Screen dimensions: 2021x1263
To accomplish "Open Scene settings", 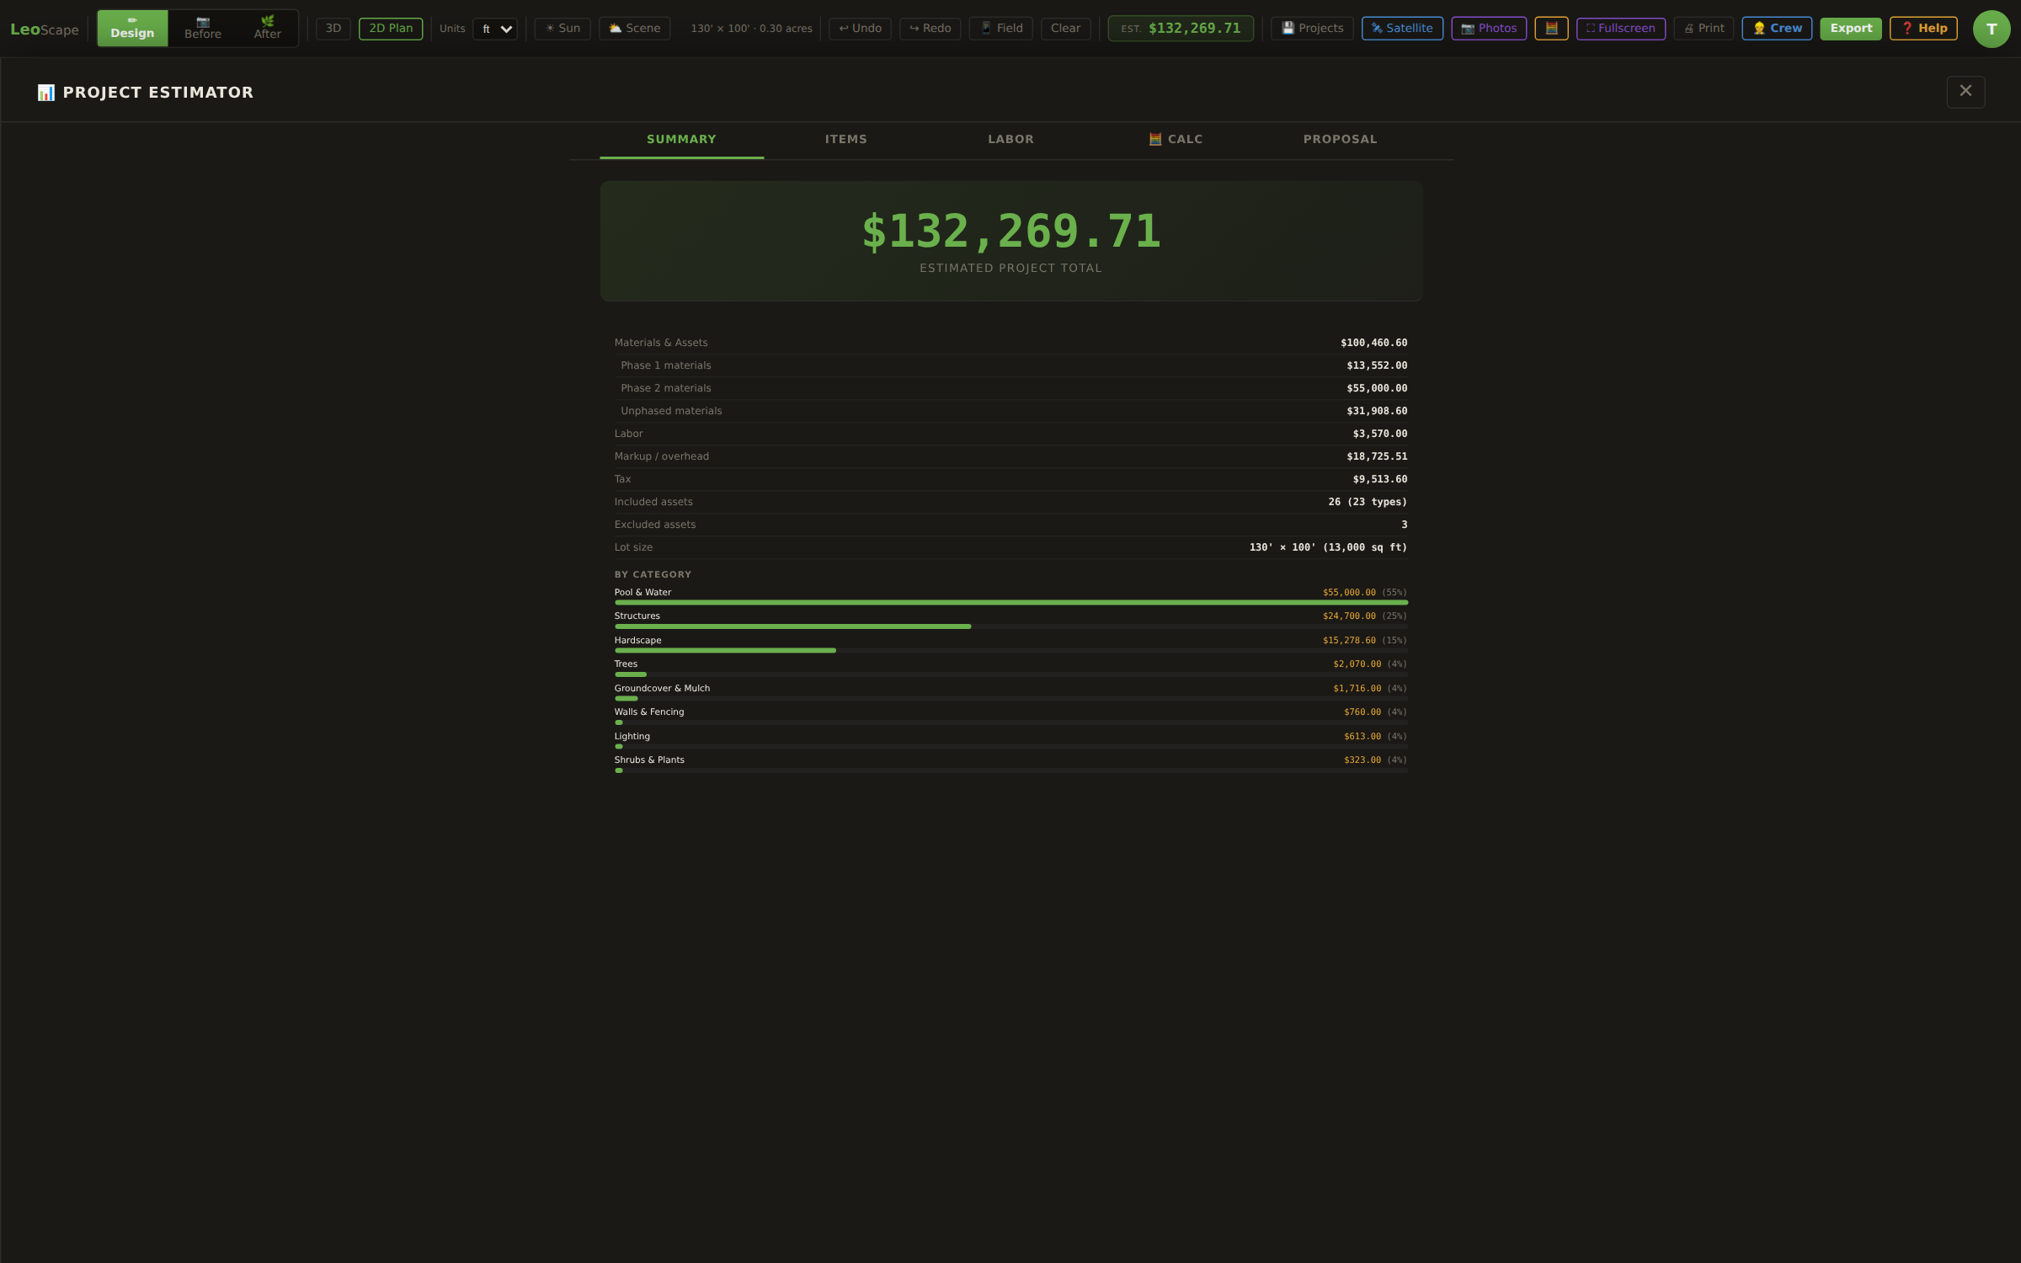I will (635, 29).
